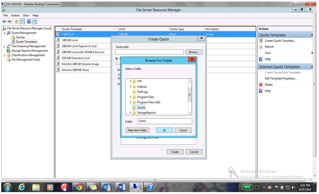
Task: Click Cancel in Create Quota dialog
Action: (x=194, y=152)
